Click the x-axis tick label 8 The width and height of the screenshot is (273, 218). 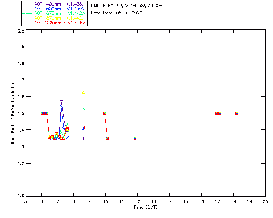[74, 201]
